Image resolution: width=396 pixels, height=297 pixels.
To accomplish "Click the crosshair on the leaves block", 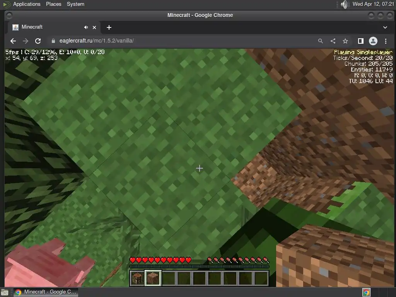I will [200, 168].
